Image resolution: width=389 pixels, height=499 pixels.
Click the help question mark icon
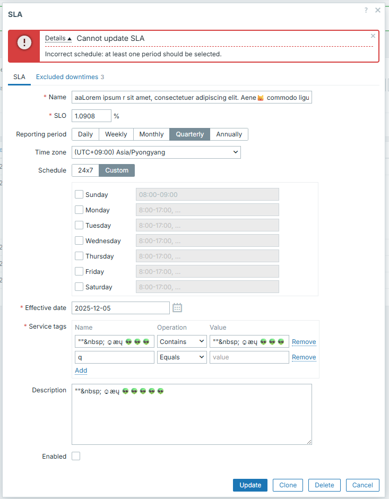[366, 10]
